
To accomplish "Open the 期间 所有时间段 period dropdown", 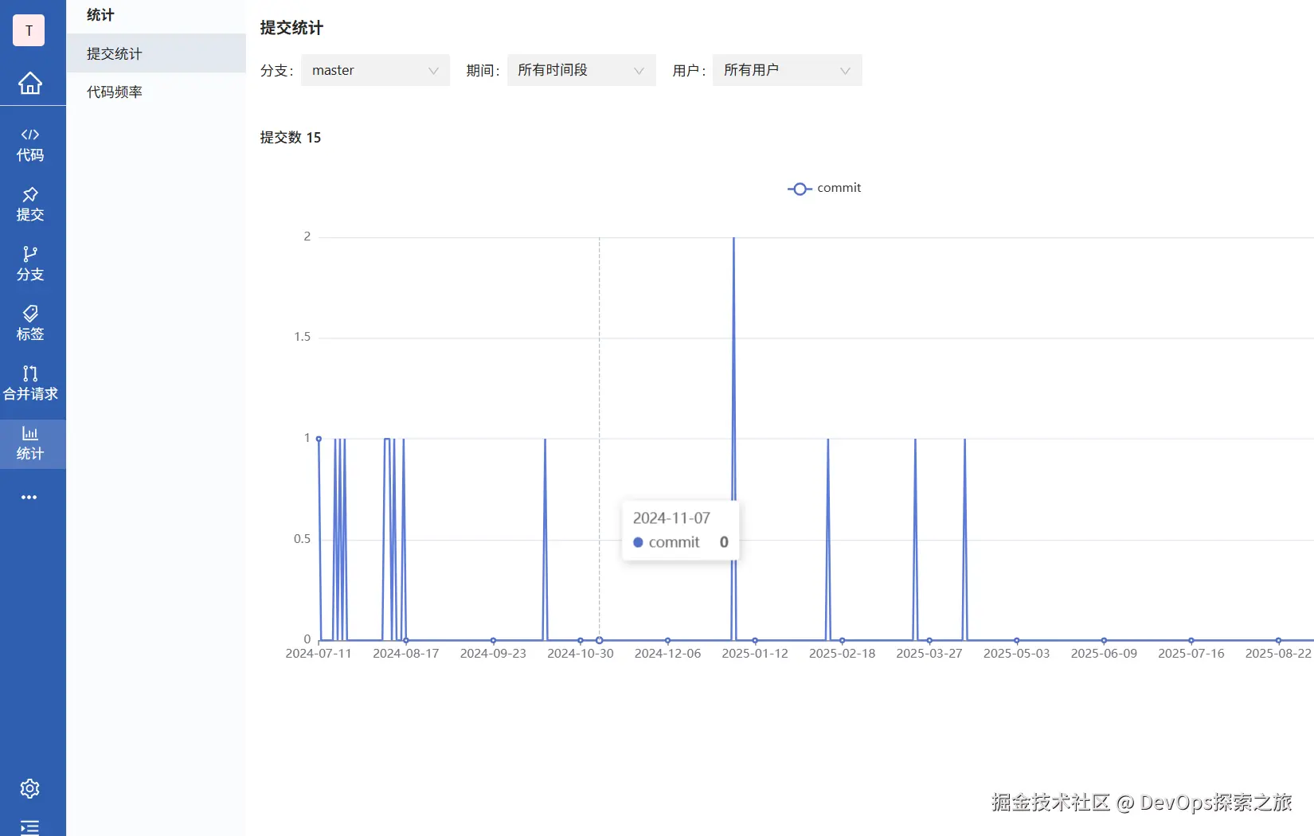I will coord(581,70).
